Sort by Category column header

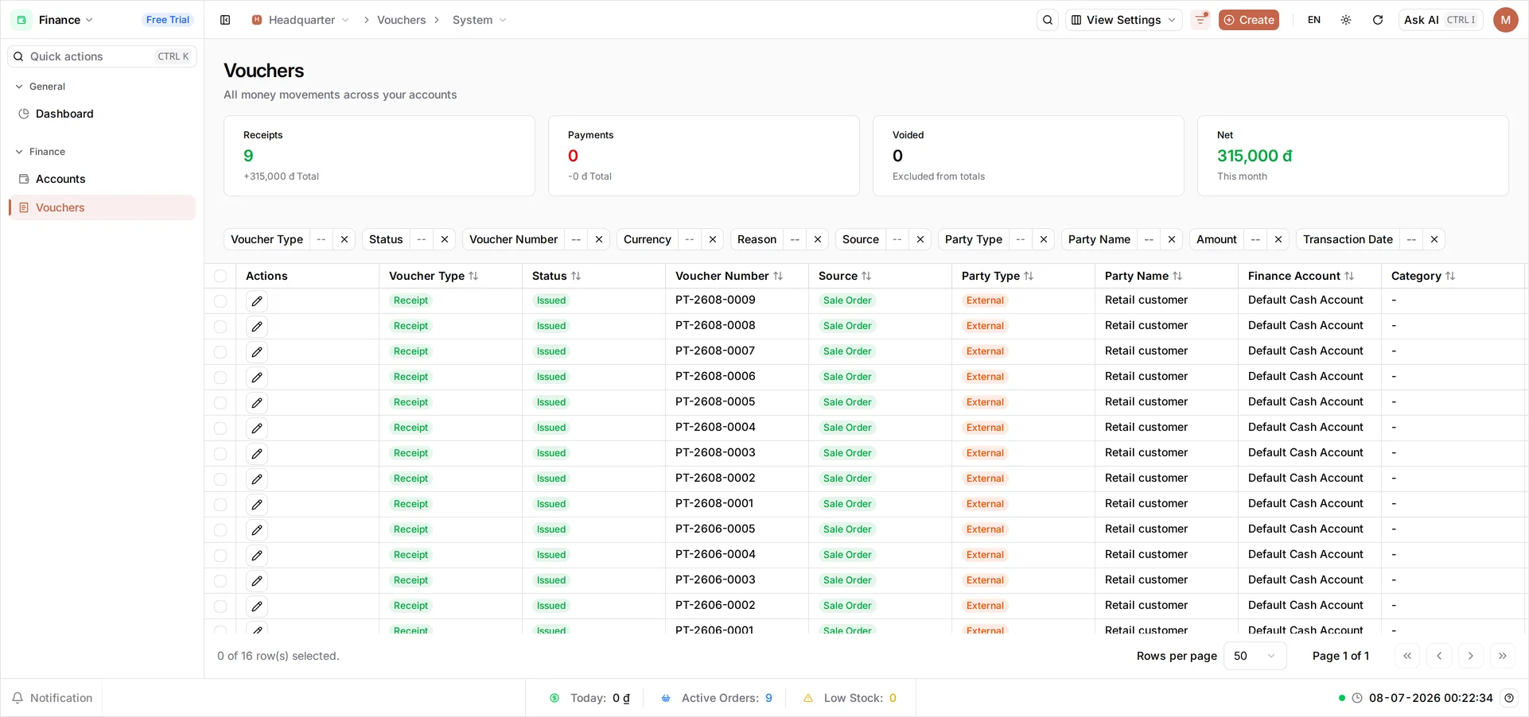1423,276
